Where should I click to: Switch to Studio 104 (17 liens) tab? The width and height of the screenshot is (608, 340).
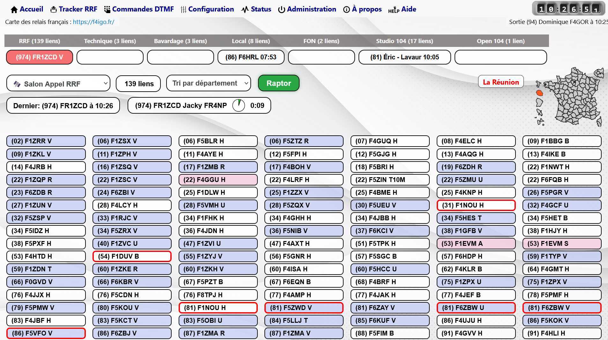click(x=404, y=41)
